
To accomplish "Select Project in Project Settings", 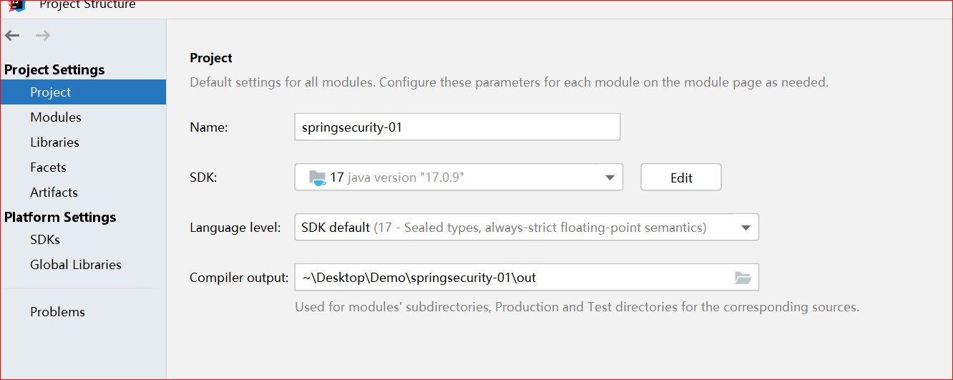I will click(51, 92).
